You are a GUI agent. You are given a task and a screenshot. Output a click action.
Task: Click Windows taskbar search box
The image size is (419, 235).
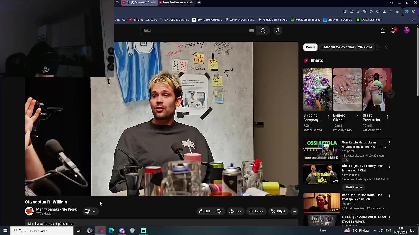(x=42, y=231)
